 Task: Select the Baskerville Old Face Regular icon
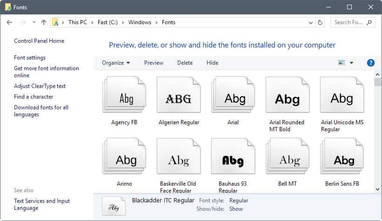click(179, 156)
